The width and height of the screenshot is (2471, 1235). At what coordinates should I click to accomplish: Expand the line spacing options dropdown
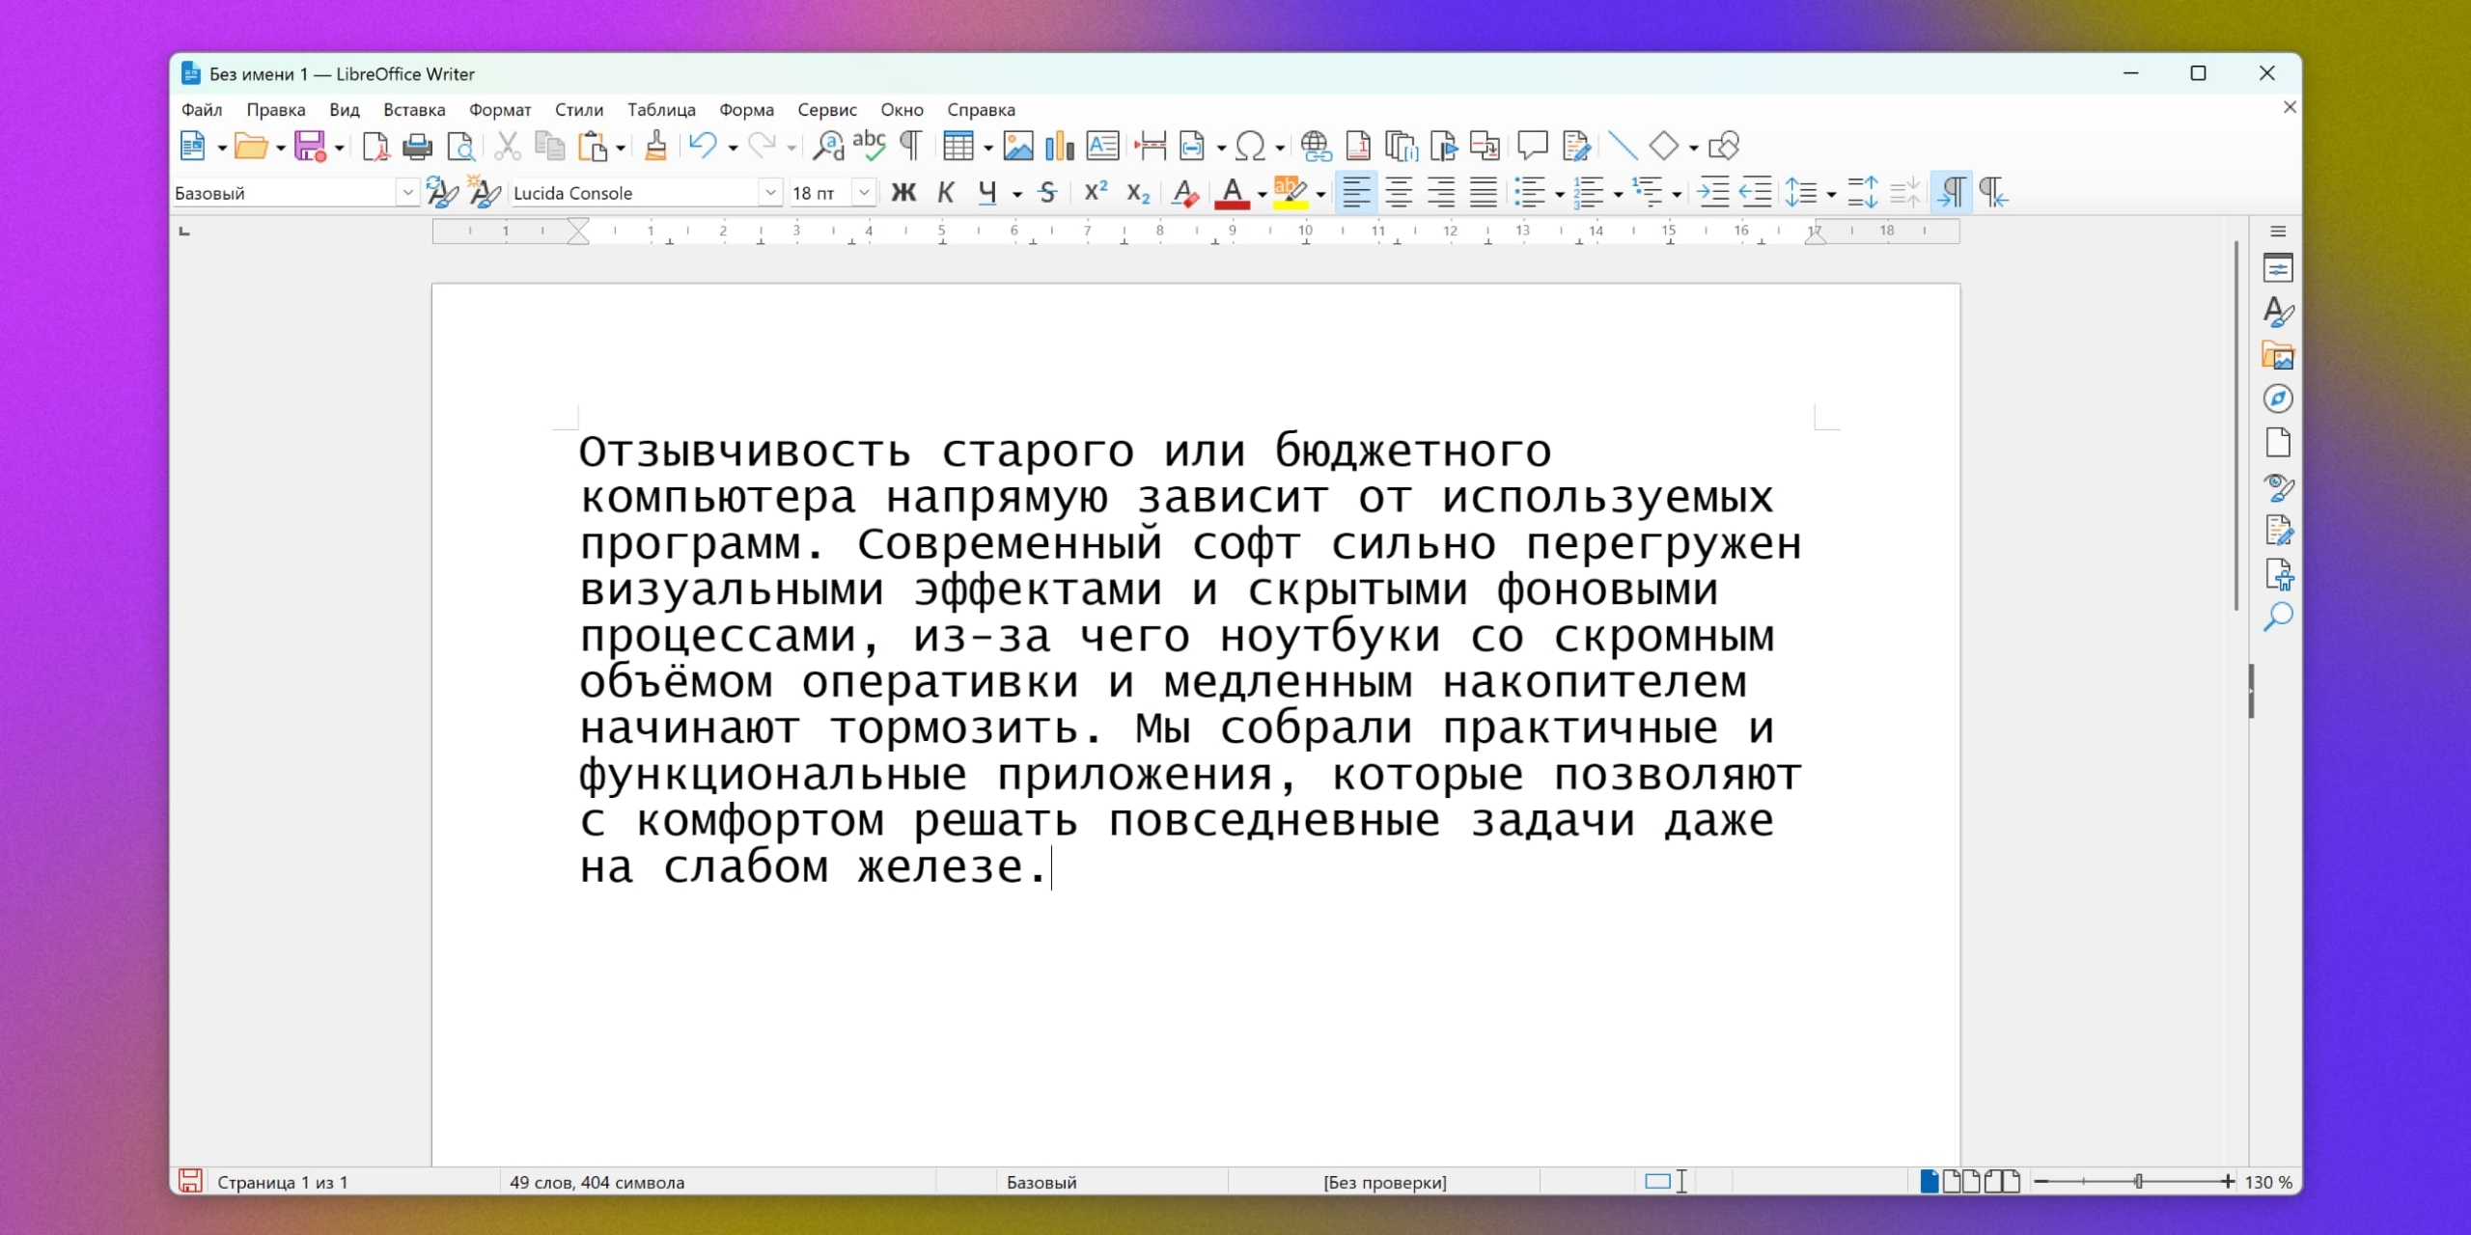pyautogui.click(x=1831, y=194)
